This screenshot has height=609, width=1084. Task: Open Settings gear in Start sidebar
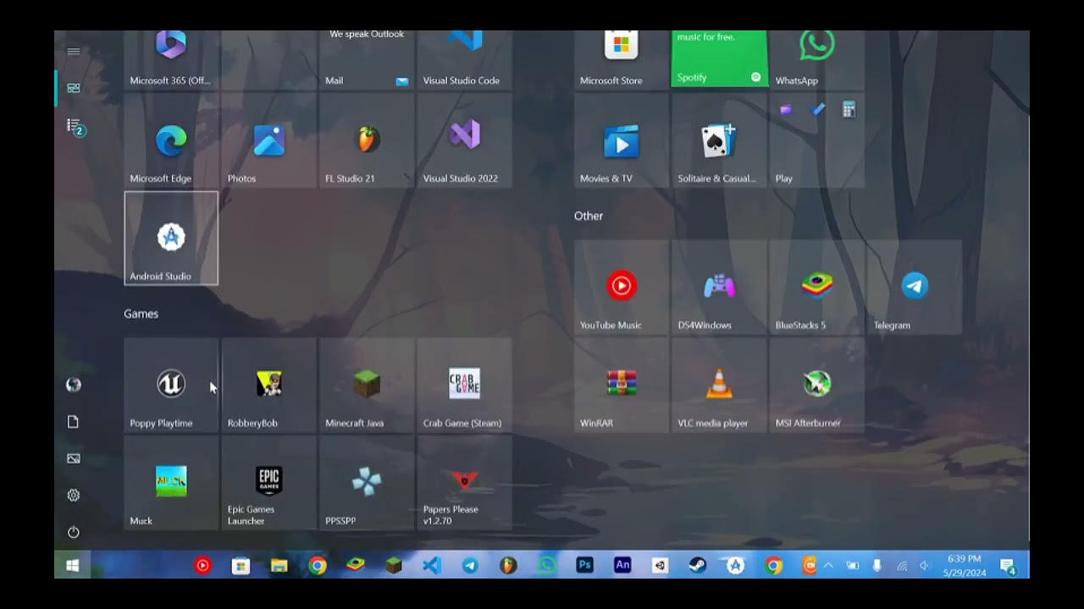pos(74,496)
